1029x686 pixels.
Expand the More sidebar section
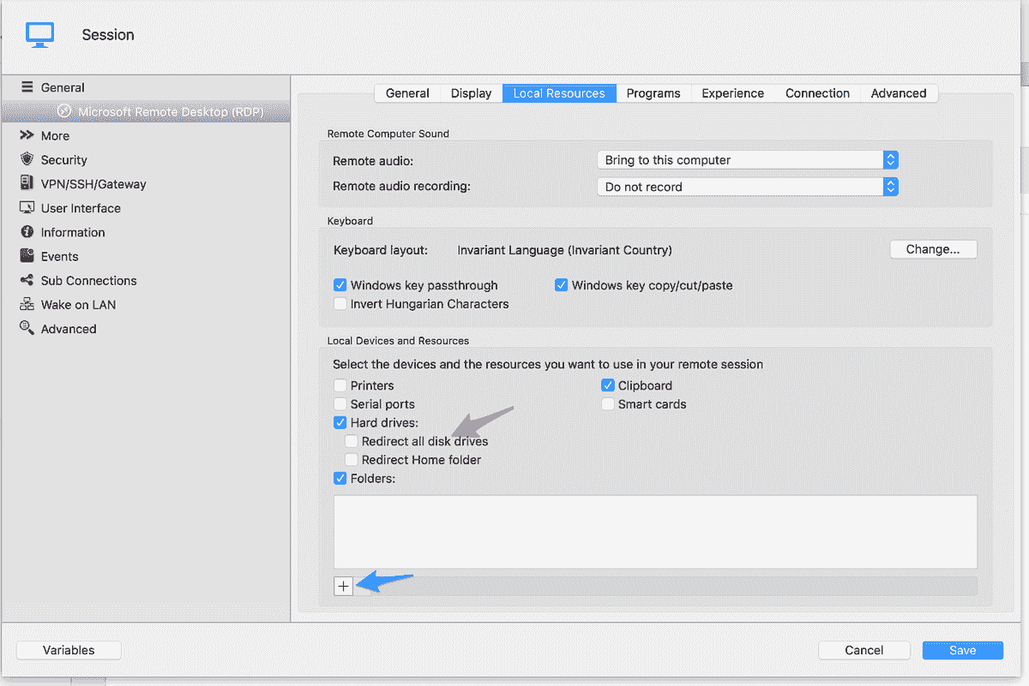57,135
